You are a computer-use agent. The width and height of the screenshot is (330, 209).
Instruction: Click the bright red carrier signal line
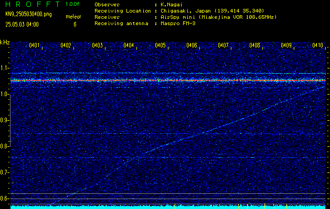click(x=168, y=80)
